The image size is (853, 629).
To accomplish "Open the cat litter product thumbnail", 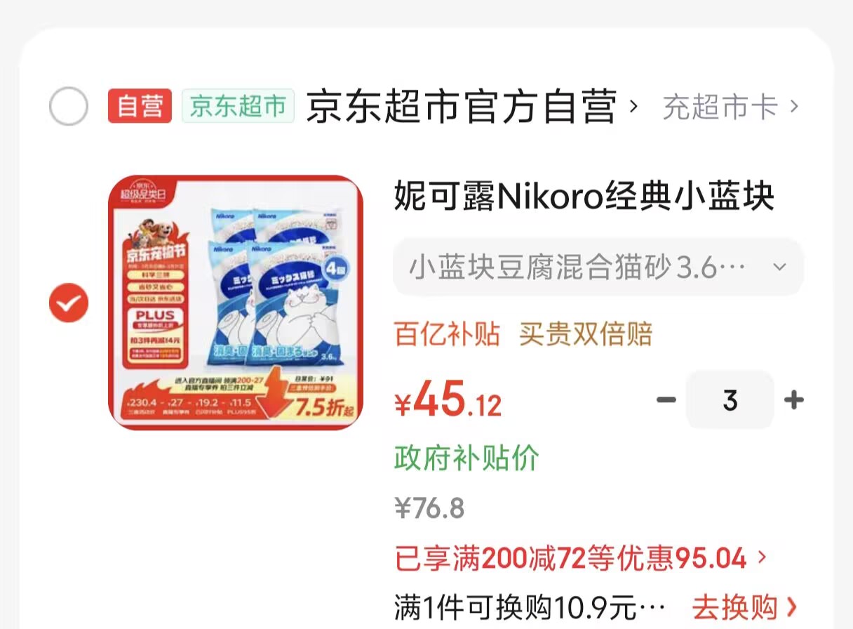I will click(236, 303).
